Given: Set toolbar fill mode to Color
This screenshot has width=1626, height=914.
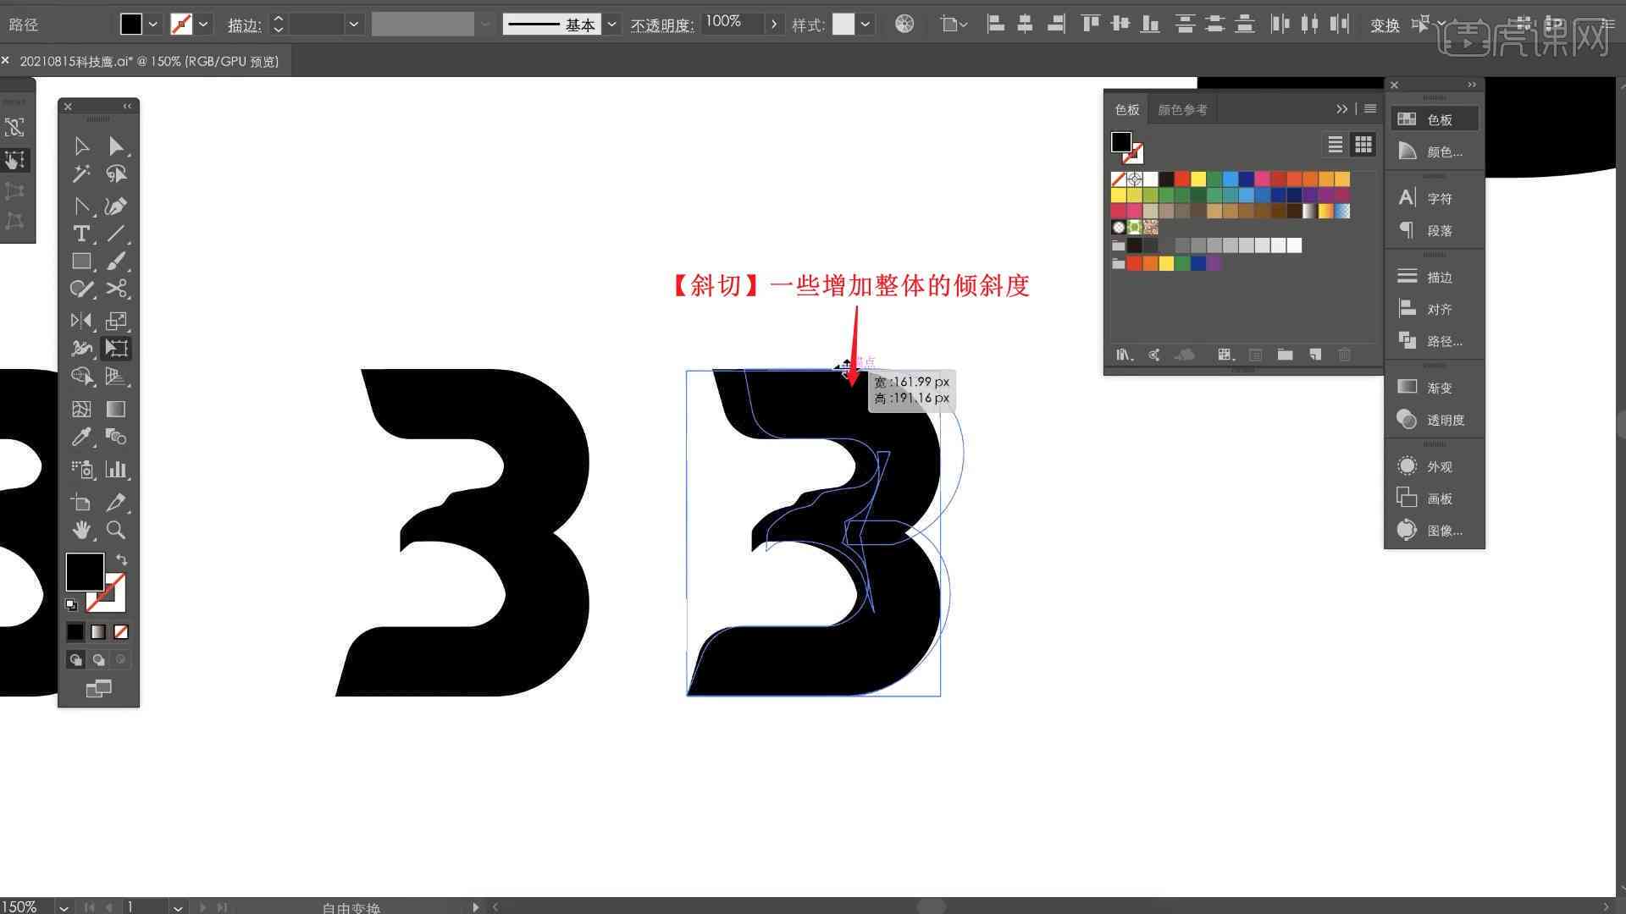Looking at the screenshot, I should point(75,632).
